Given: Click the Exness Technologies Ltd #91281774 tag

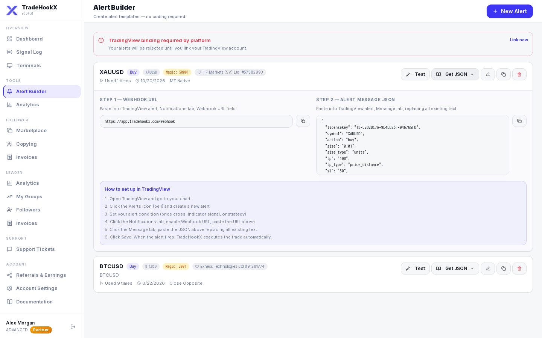Looking at the screenshot, I should [230, 267].
